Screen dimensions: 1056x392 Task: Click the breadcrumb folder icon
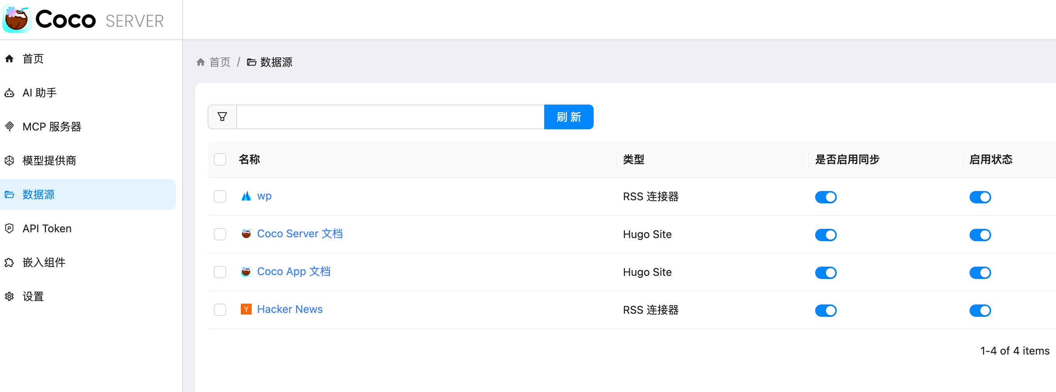[x=252, y=62]
